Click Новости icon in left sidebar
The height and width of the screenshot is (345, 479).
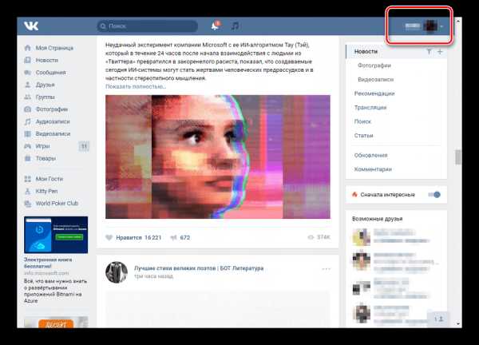(x=27, y=60)
